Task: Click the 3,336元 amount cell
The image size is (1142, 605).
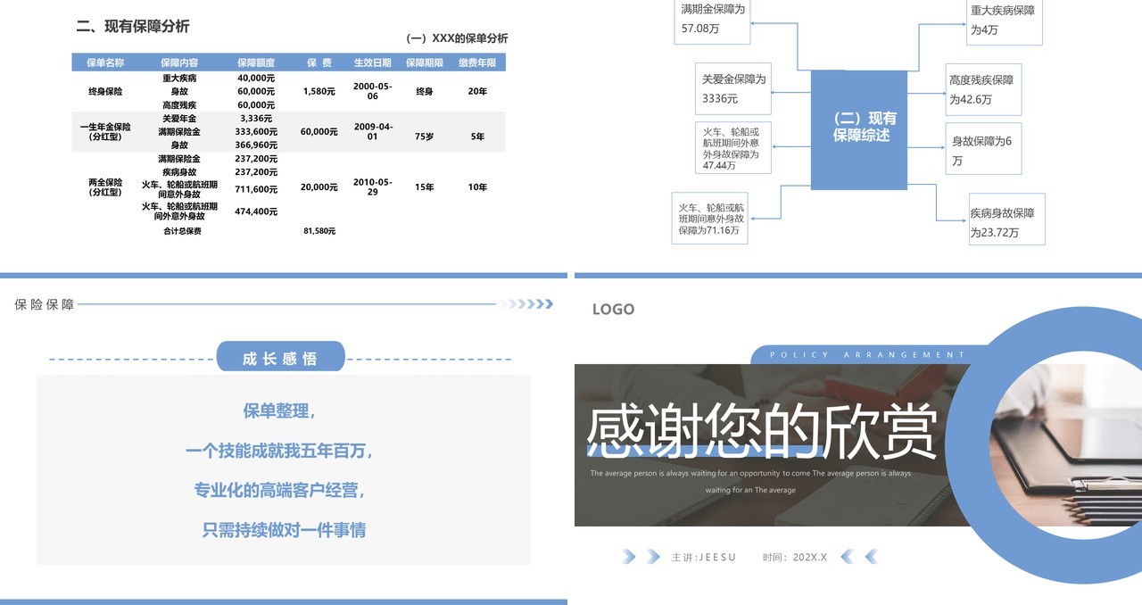Action: (x=256, y=118)
